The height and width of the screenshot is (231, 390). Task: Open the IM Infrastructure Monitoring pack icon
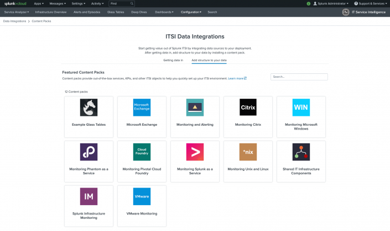(x=89, y=196)
